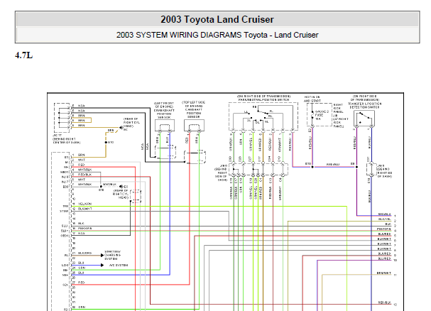The height and width of the screenshot is (311, 431).
Task: Click the 'GRN' wire label at pin 24
Action: pyautogui.click(x=82, y=268)
